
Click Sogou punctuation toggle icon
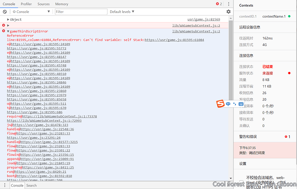235,104
